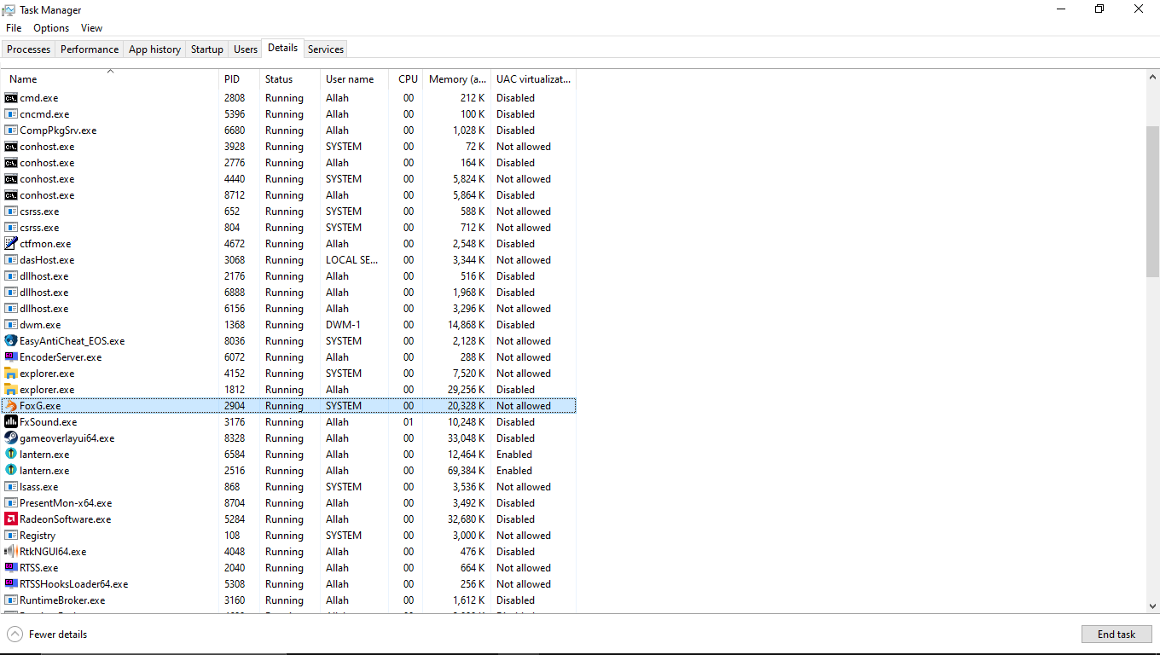Screen dimensions: 1160x655
Task: Click the EasyAntiCheat_EOS.exe process icon
Action: pos(11,341)
